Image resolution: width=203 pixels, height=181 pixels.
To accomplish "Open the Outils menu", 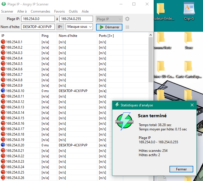I will point(73,11).
